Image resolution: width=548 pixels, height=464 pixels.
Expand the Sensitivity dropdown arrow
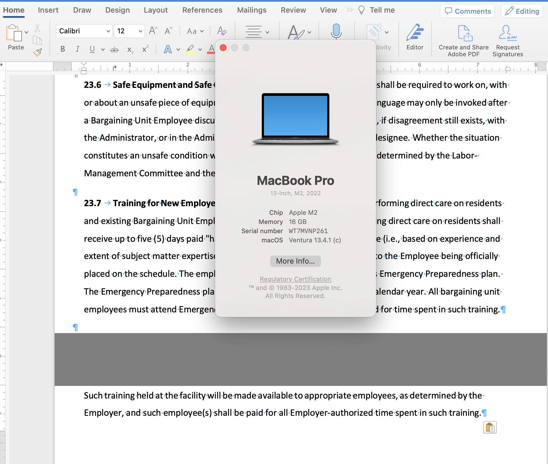(x=387, y=32)
